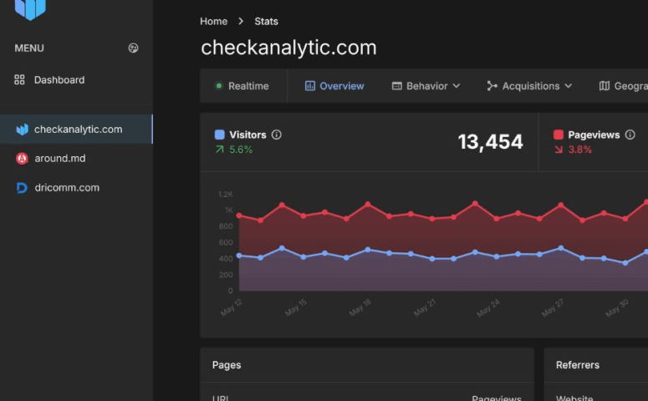Click the green Realtime status dot

tap(219, 86)
